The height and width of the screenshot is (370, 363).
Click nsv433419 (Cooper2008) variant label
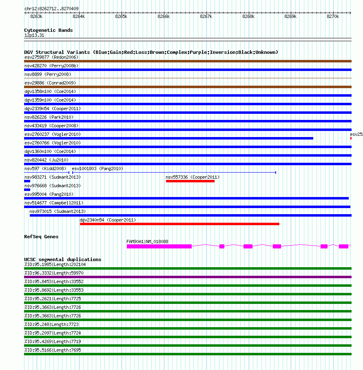(x=51, y=126)
